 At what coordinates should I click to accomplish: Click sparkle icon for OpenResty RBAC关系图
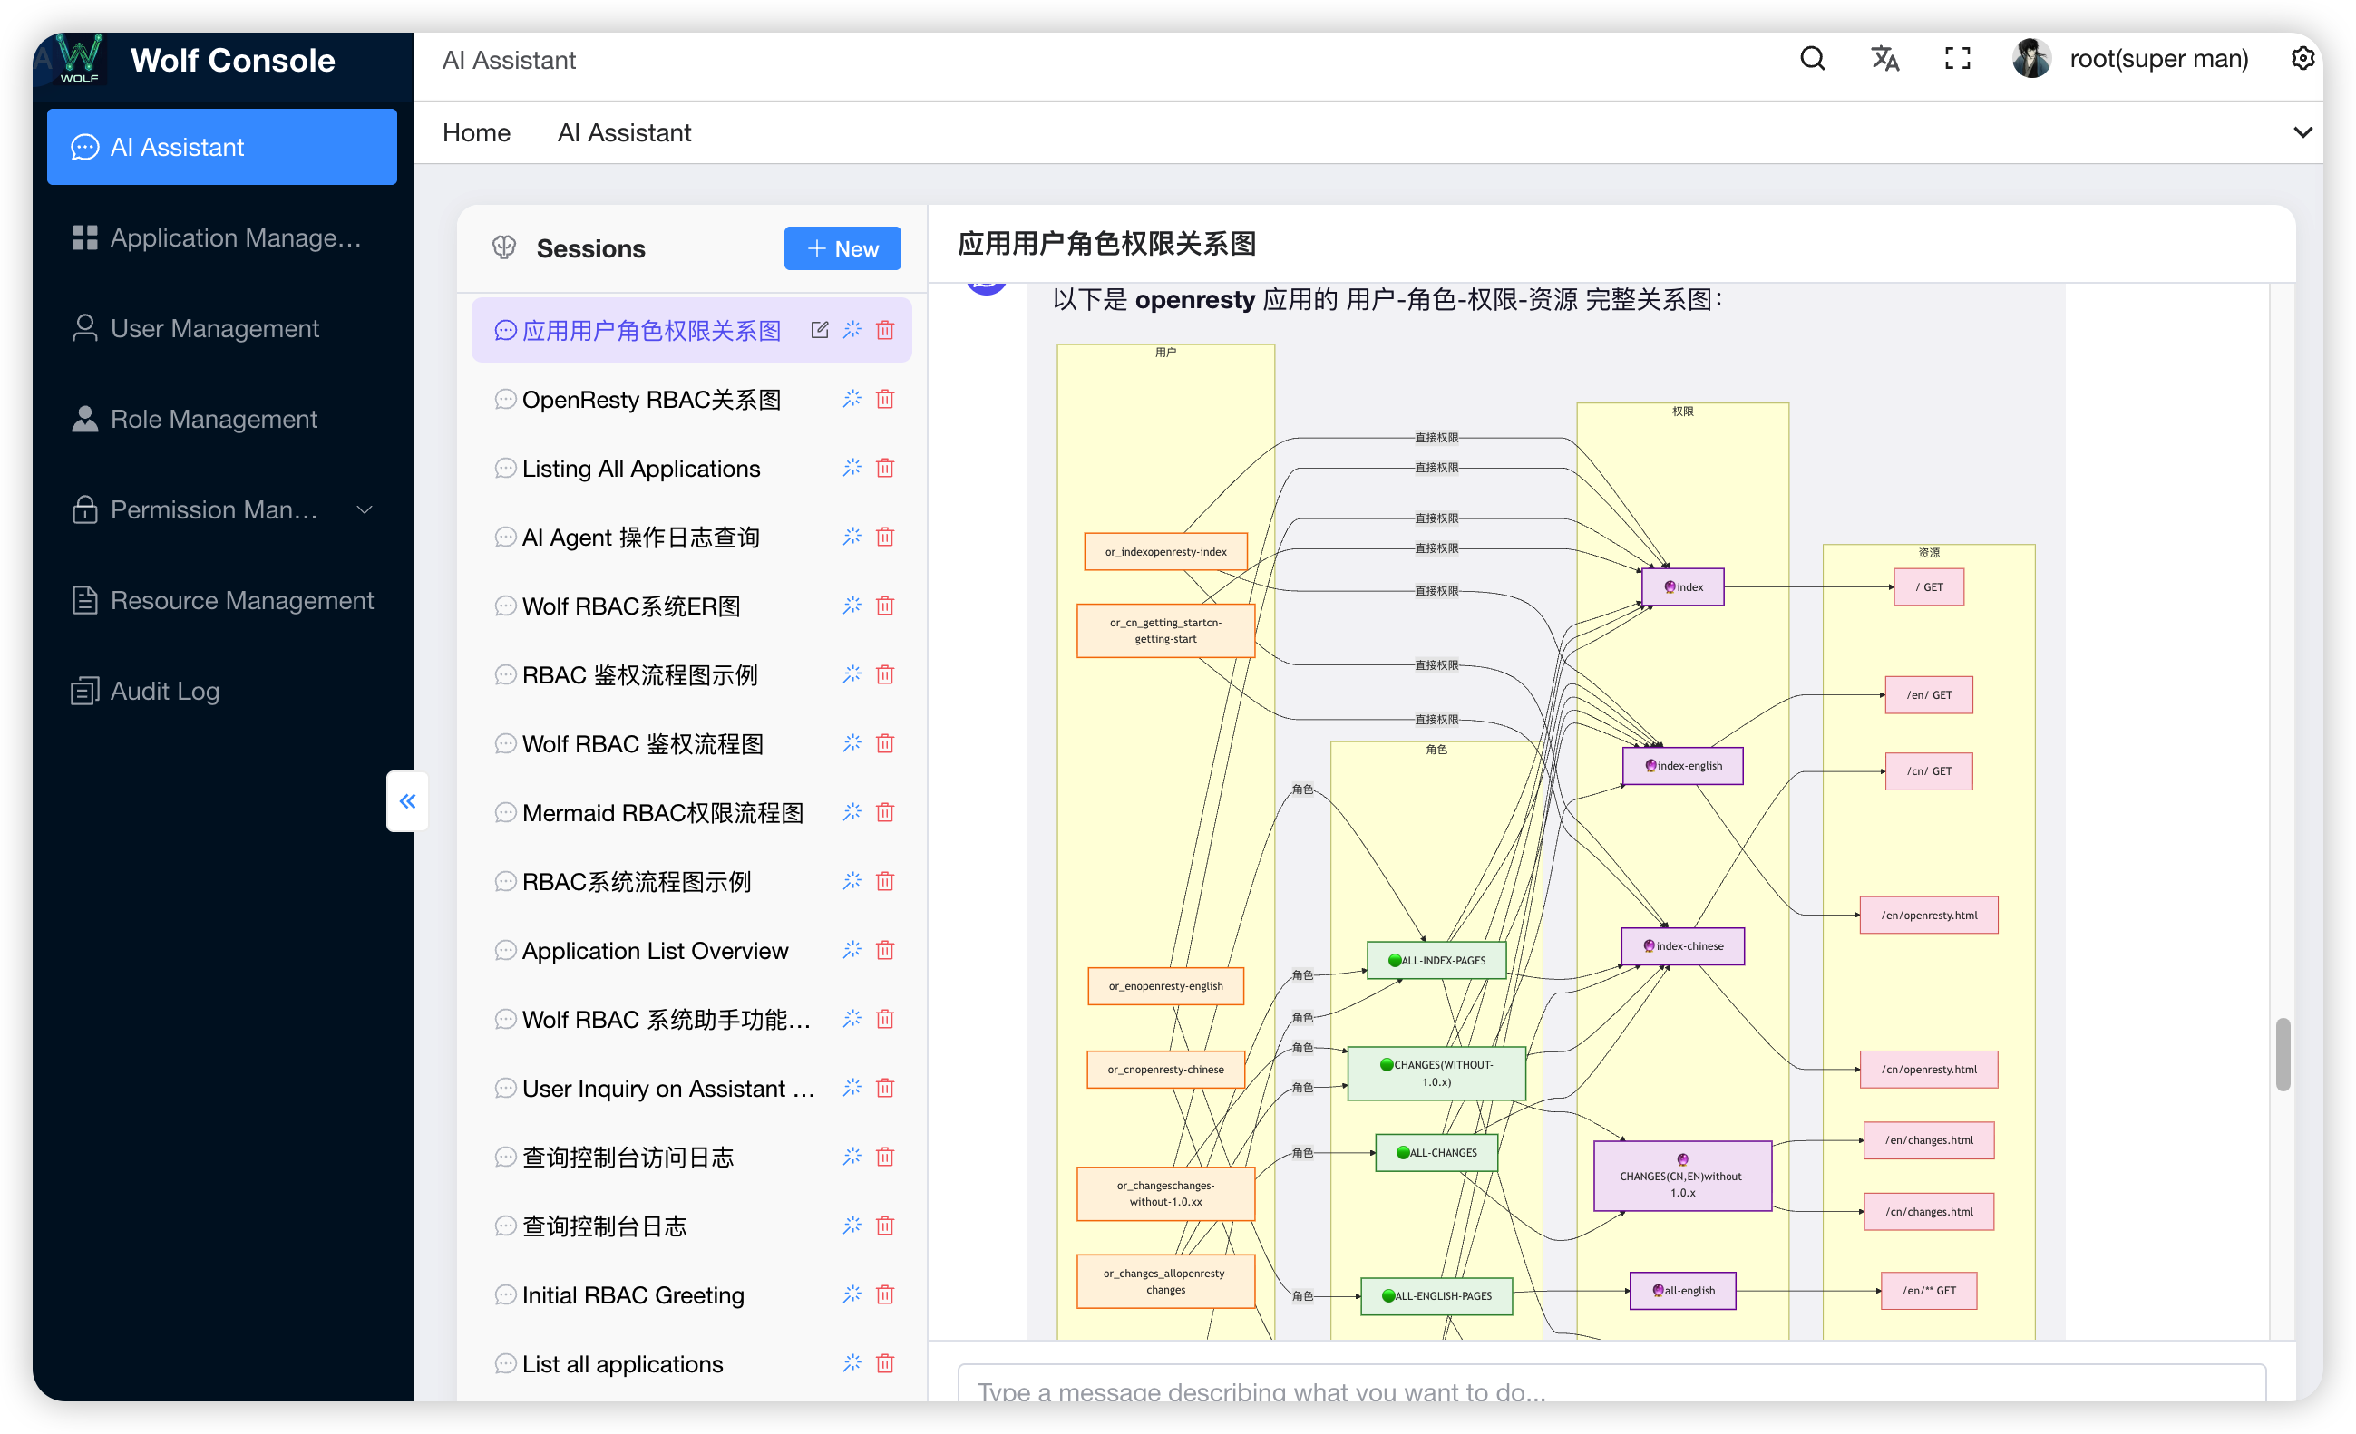pyautogui.click(x=852, y=399)
